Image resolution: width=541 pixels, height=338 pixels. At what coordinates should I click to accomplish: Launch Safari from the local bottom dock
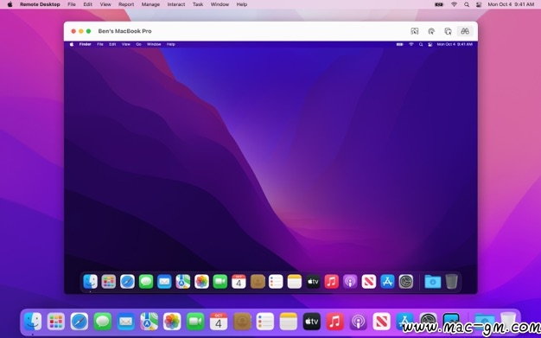point(80,322)
